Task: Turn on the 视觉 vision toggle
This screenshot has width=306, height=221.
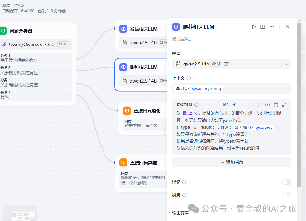Action: (x=287, y=195)
